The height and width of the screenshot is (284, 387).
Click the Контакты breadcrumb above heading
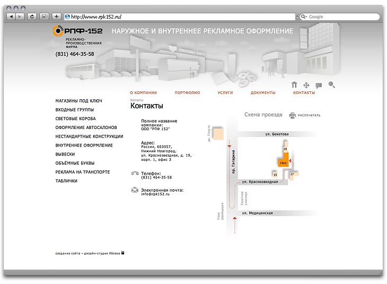click(x=136, y=100)
